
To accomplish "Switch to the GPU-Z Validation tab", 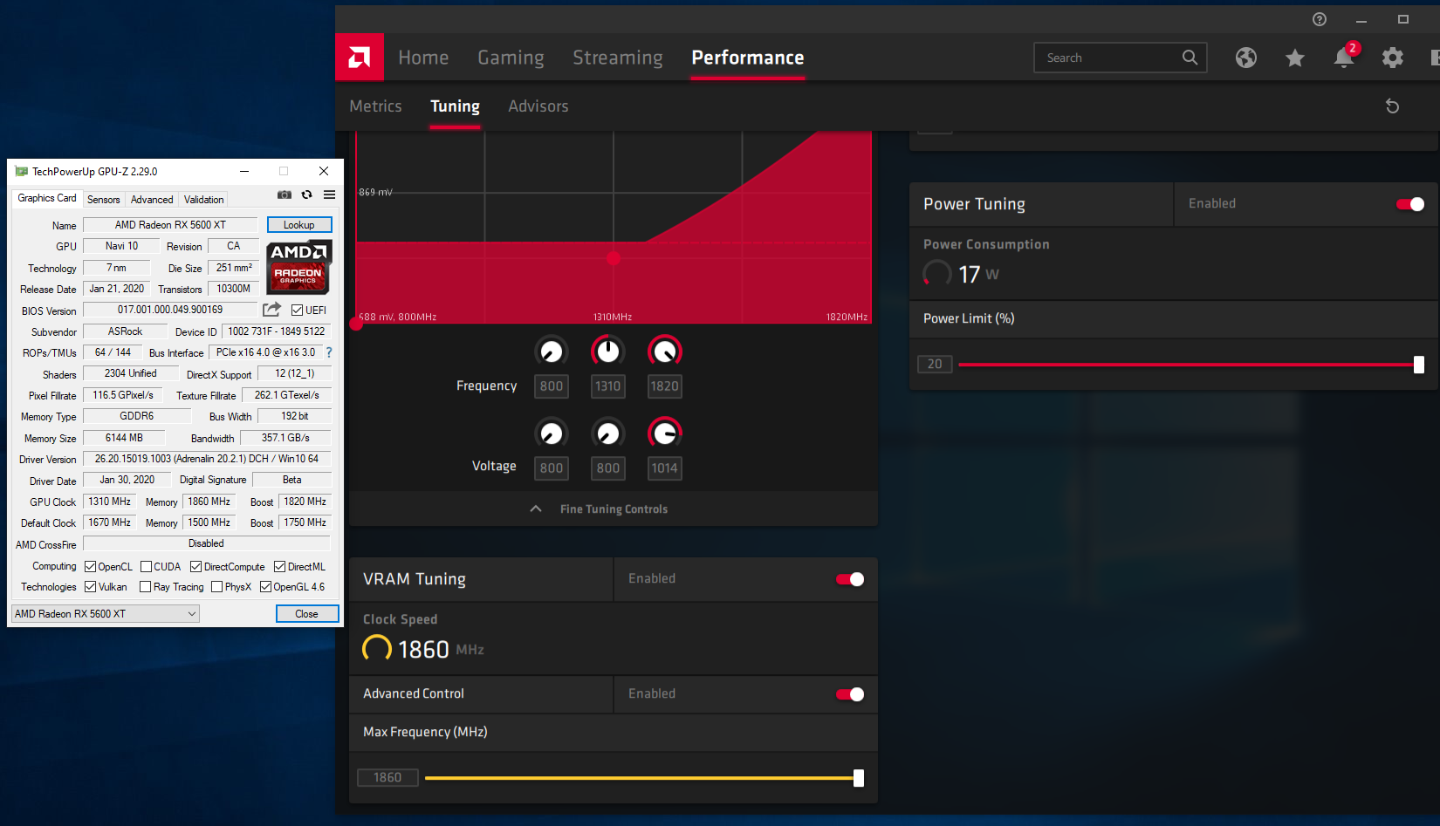I will tap(204, 200).
